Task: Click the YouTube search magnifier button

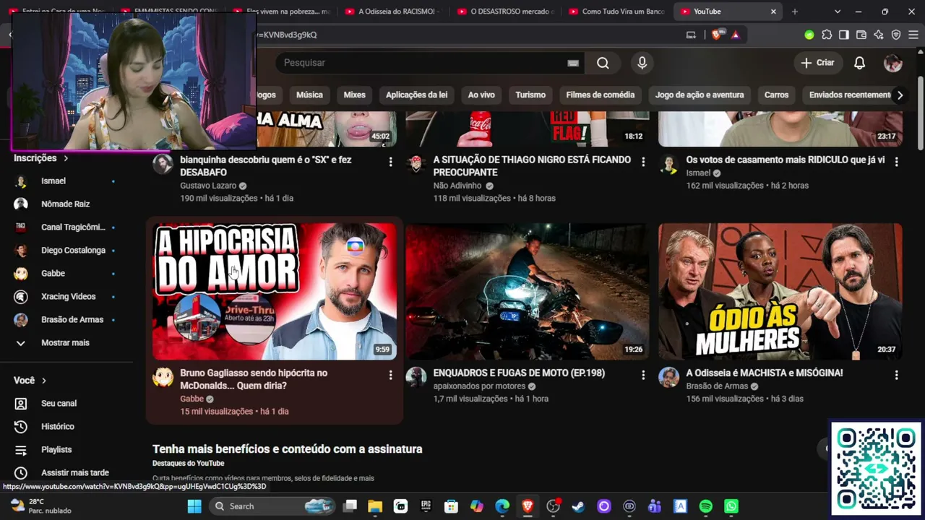Action: coord(603,63)
